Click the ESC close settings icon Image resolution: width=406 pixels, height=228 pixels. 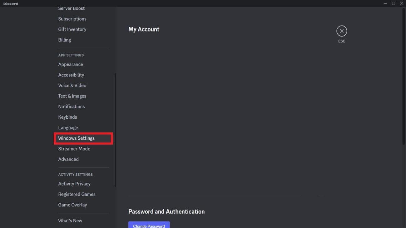(342, 31)
